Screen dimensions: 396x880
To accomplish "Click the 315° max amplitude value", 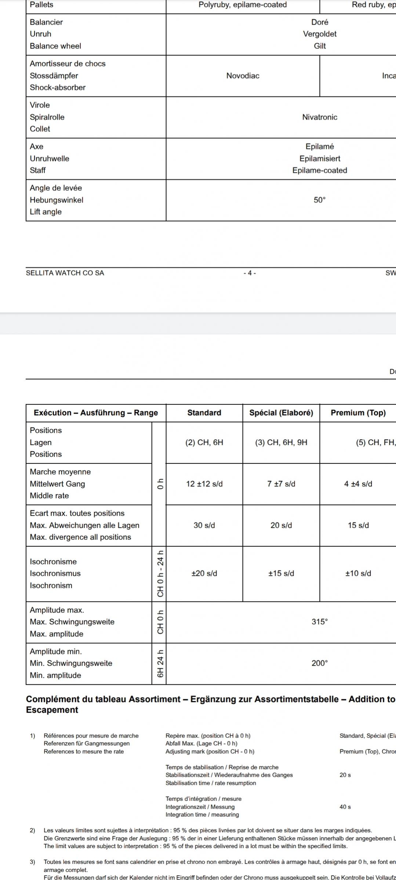I will 319,622.
